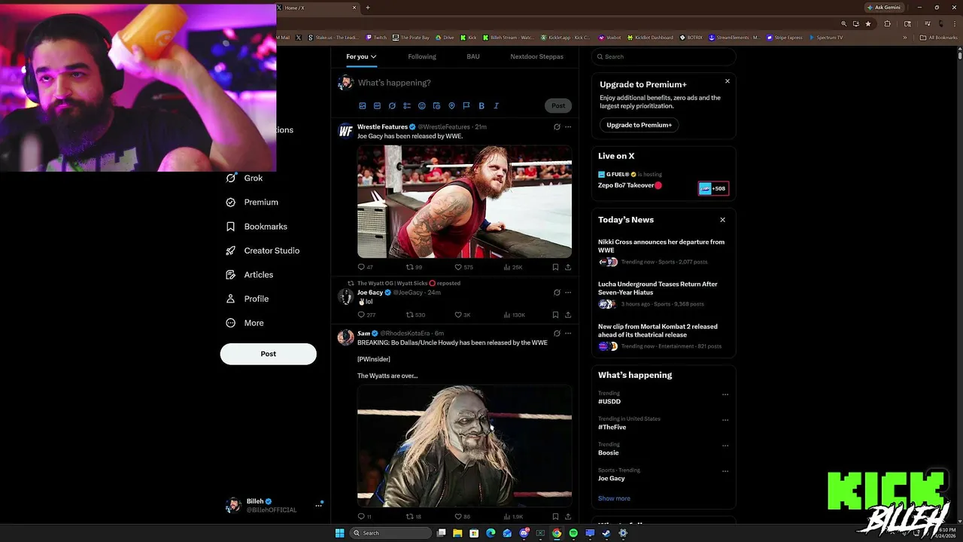Apply italic formatting in post composer
The image size is (963, 542).
coord(496,106)
